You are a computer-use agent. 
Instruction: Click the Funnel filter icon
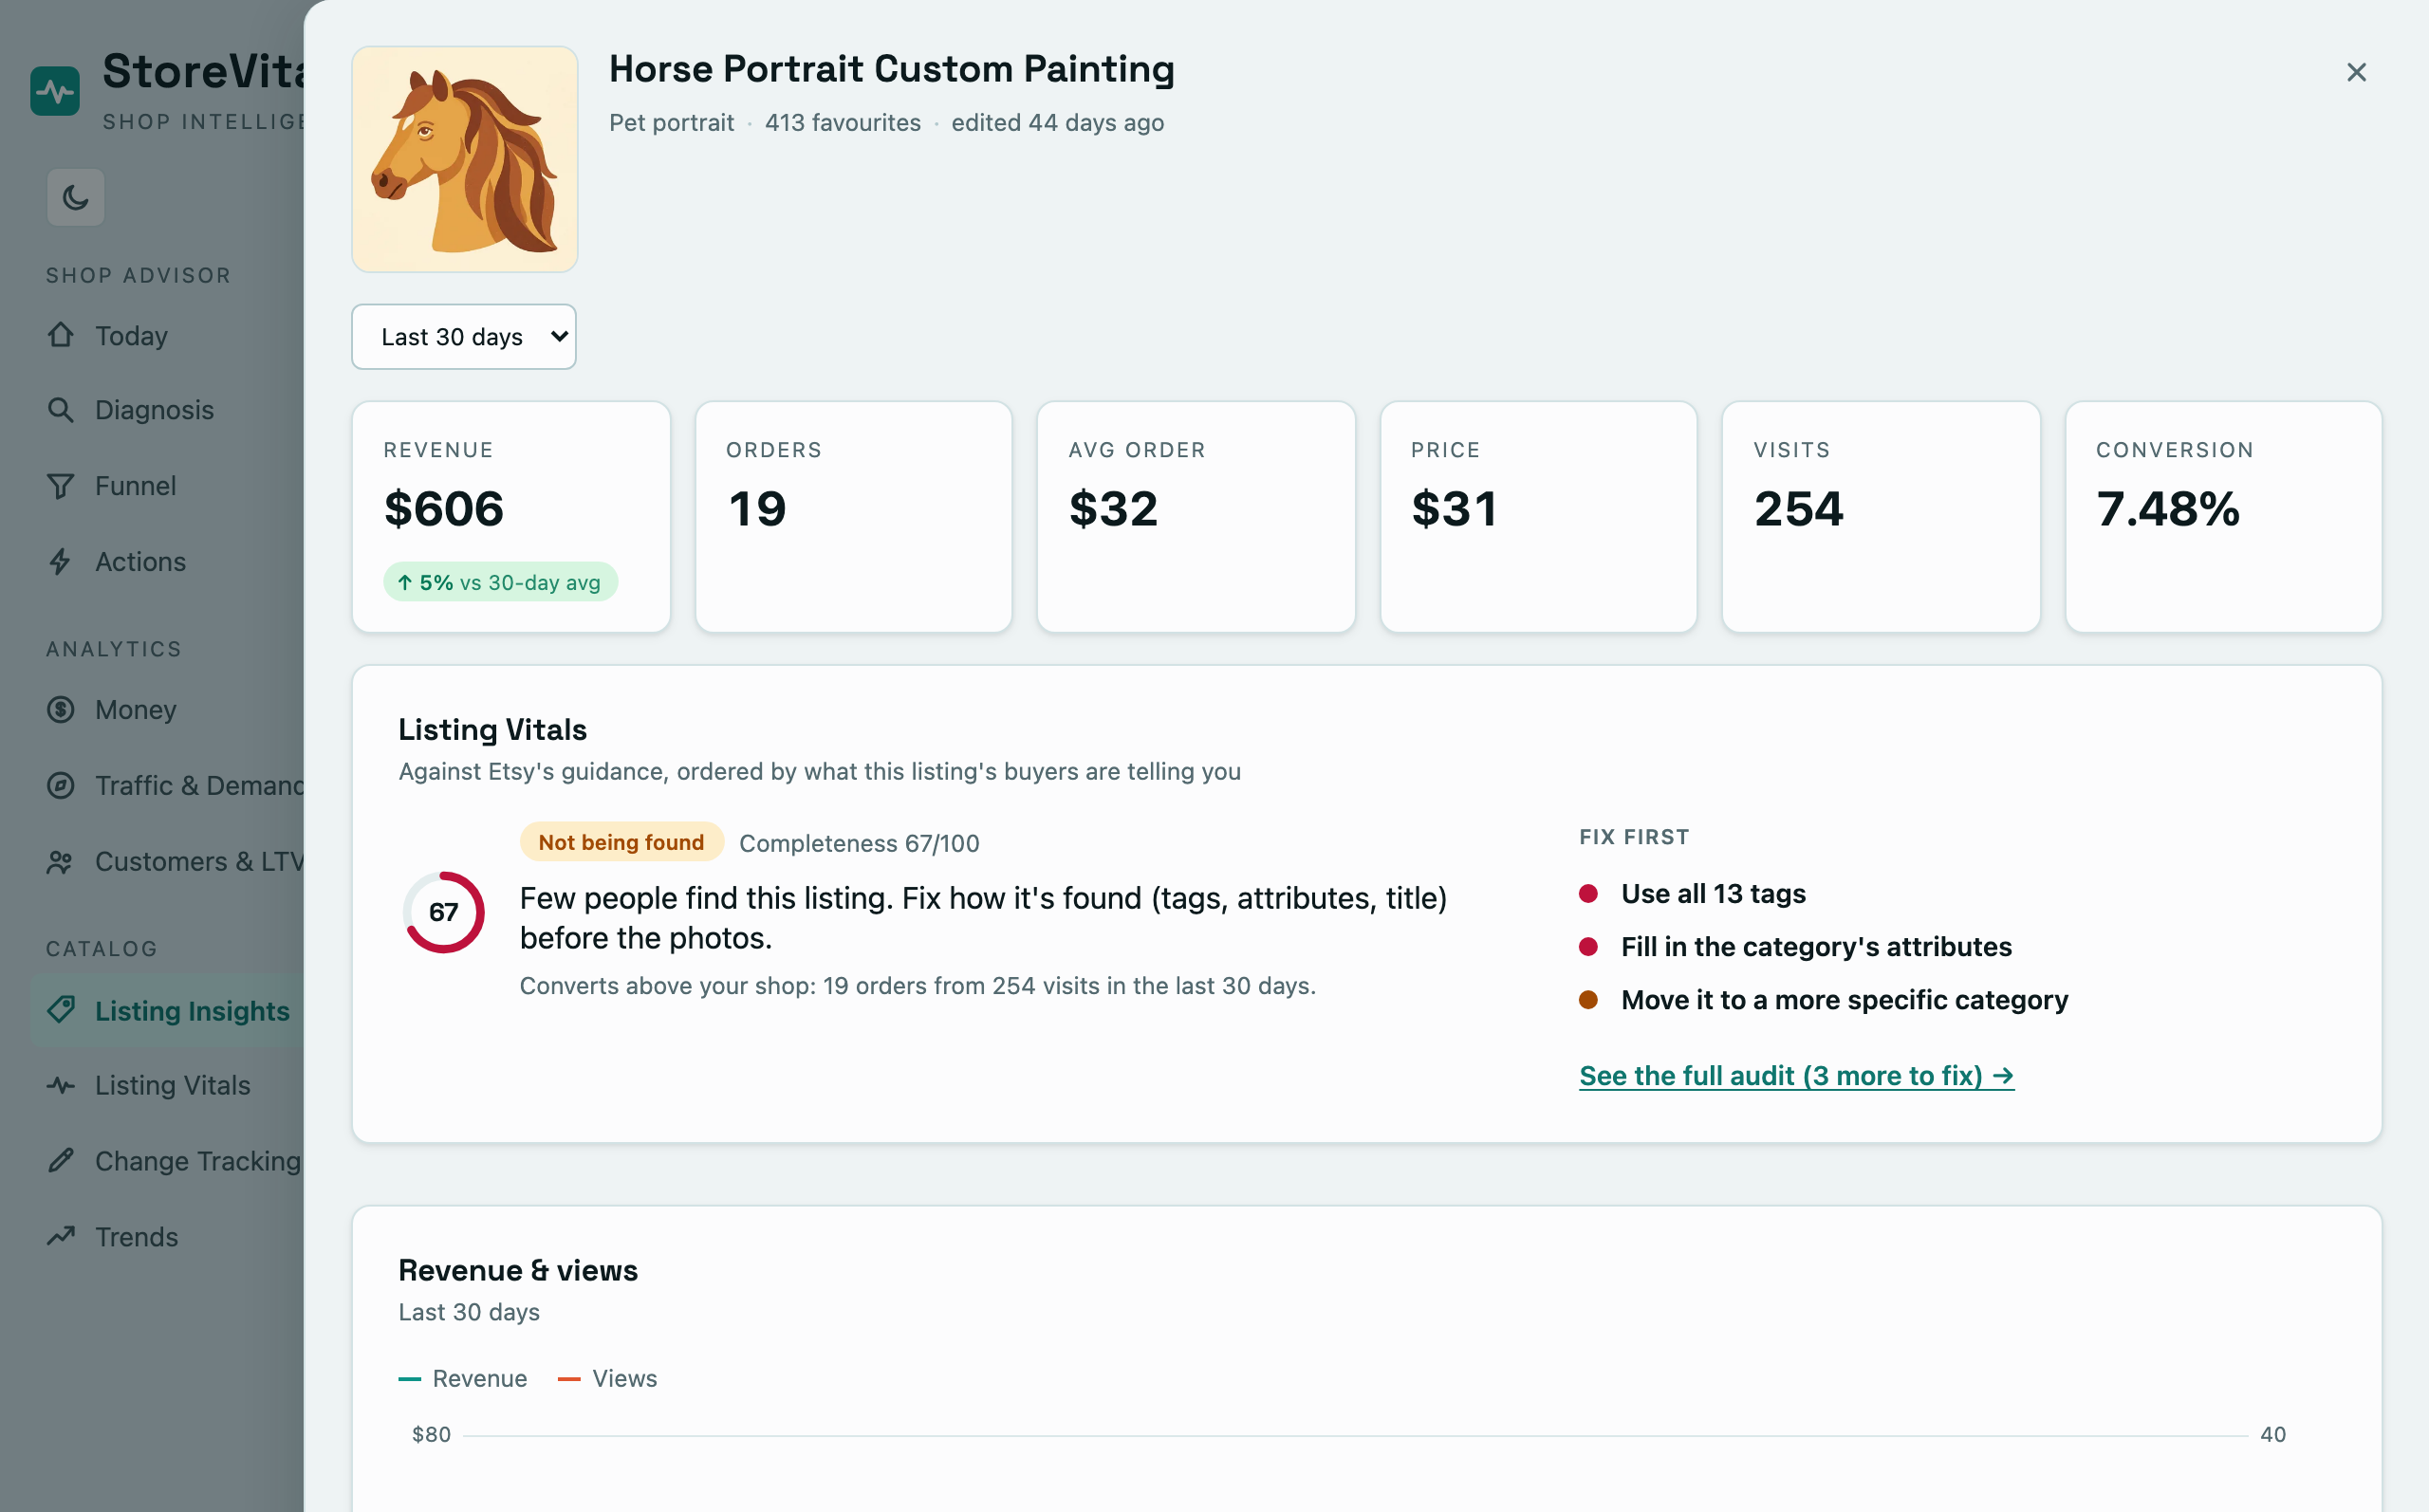61,486
